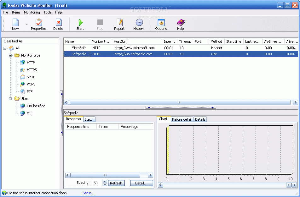Sort by the Host(Url) column header
This screenshot has width=300, height=197.
tap(137, 41)
